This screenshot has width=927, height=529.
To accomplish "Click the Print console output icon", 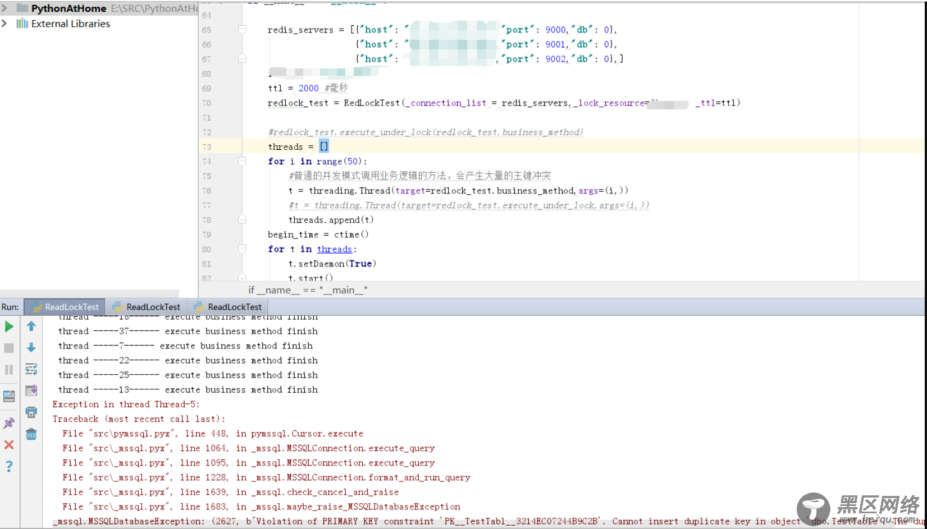I will pyautogui.click(x=31, y=412).
